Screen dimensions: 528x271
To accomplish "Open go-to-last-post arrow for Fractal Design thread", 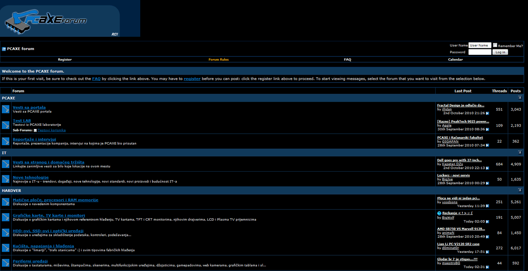I will click(x=487, y=113).
